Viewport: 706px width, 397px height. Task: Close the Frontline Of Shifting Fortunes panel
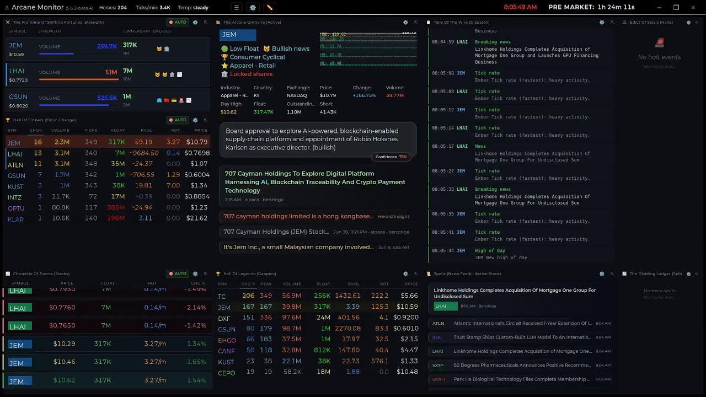click(x=8, y=22)
